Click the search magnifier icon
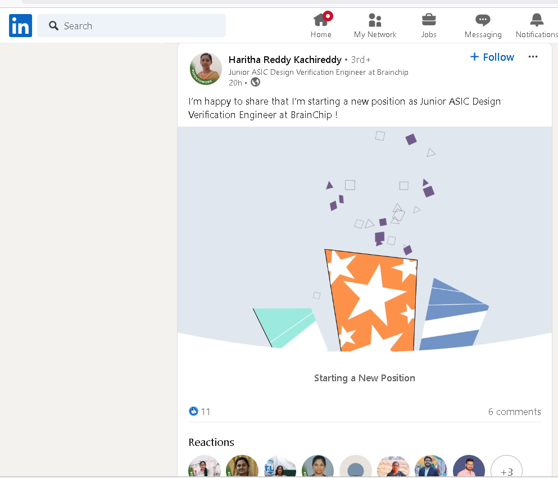Image resolution: width=558 pixels, height=478 pixels. pos(54,26)
